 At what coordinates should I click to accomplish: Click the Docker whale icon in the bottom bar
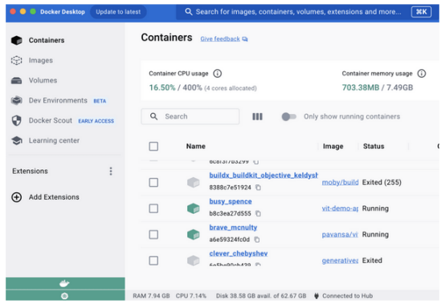65,283
